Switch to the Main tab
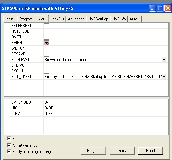The image size is (172, 160). pyautogui.click(x=10, y=19)
